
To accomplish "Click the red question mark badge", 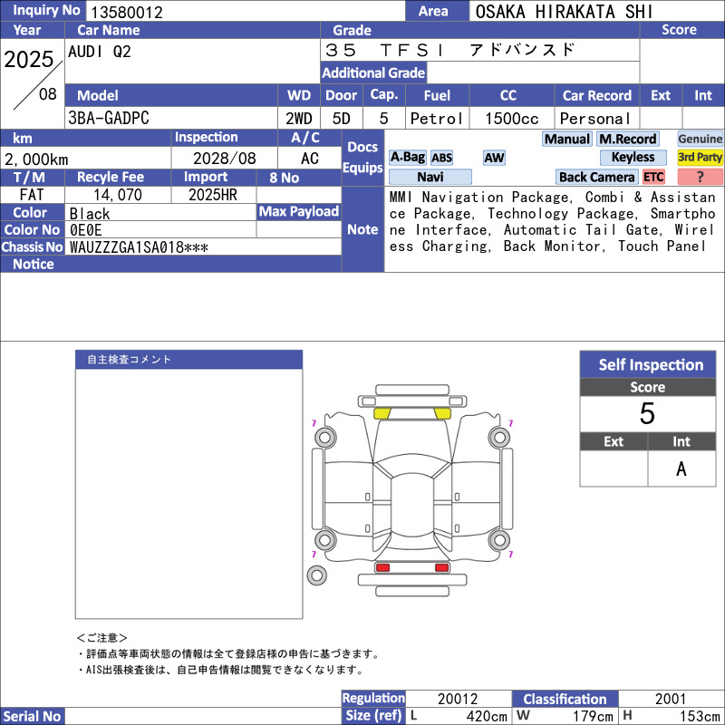I will pyautogui.click(x=700, y=177).
